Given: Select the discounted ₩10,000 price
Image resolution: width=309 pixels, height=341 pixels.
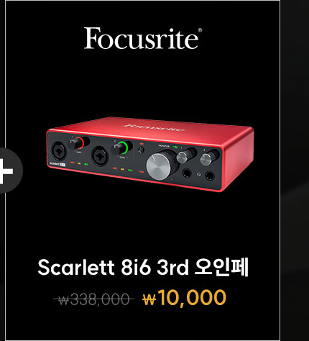Looking at the screenshot, I should [x=184, y=298].
